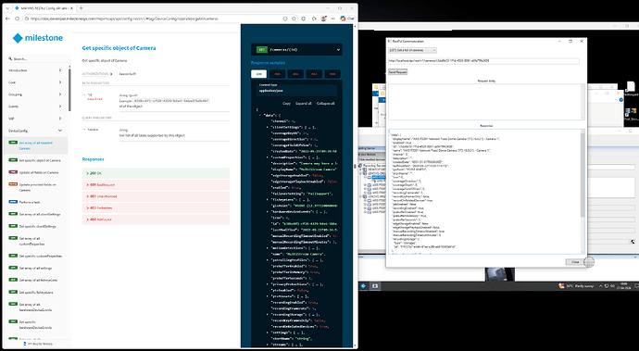Click the POST badge beside 'Perform a task'
Image resolution: width=639 pixels, height=351 pixels.
(x=13, y=202)
